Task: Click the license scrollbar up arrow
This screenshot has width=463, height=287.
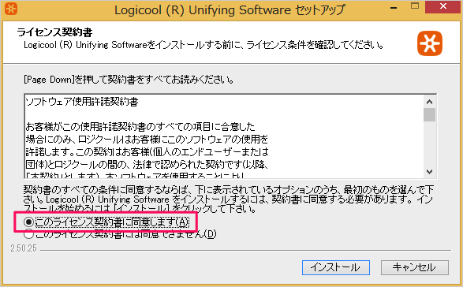Action: click(x=429, y=102)
